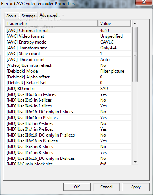Select Use intra refresh row
153x195 pixels.
68,65
